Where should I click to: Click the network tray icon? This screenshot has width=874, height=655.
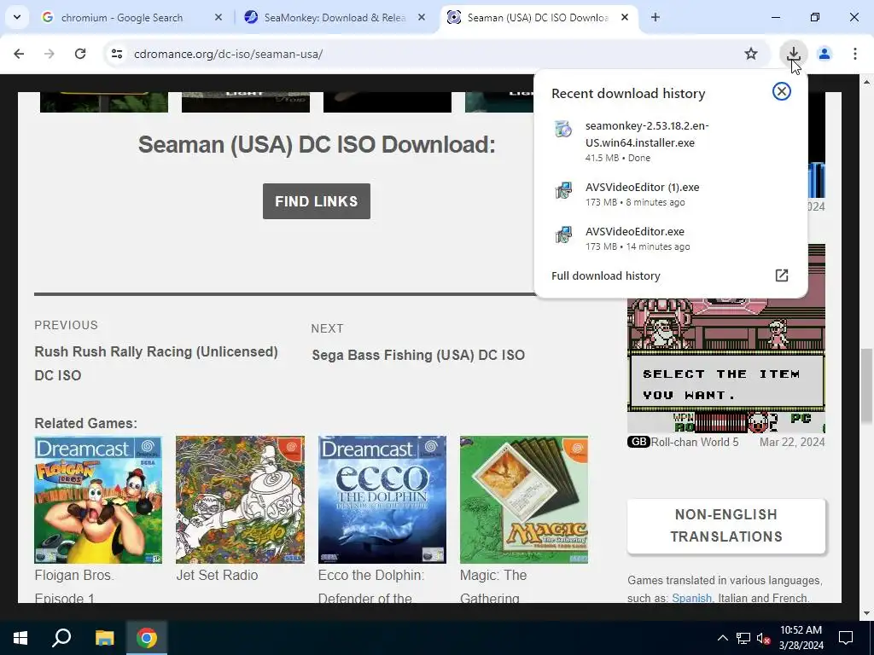743,638
